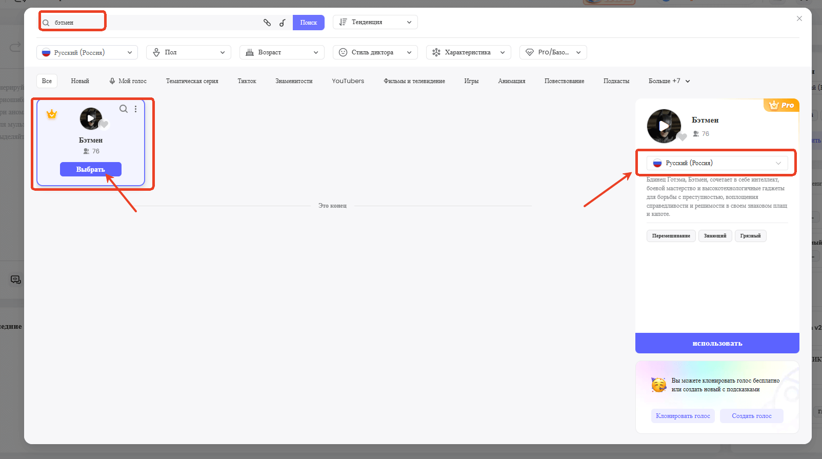Switch to the Повествование tab
The width and height of the screenshot is (822, 459).
[564, 81]
